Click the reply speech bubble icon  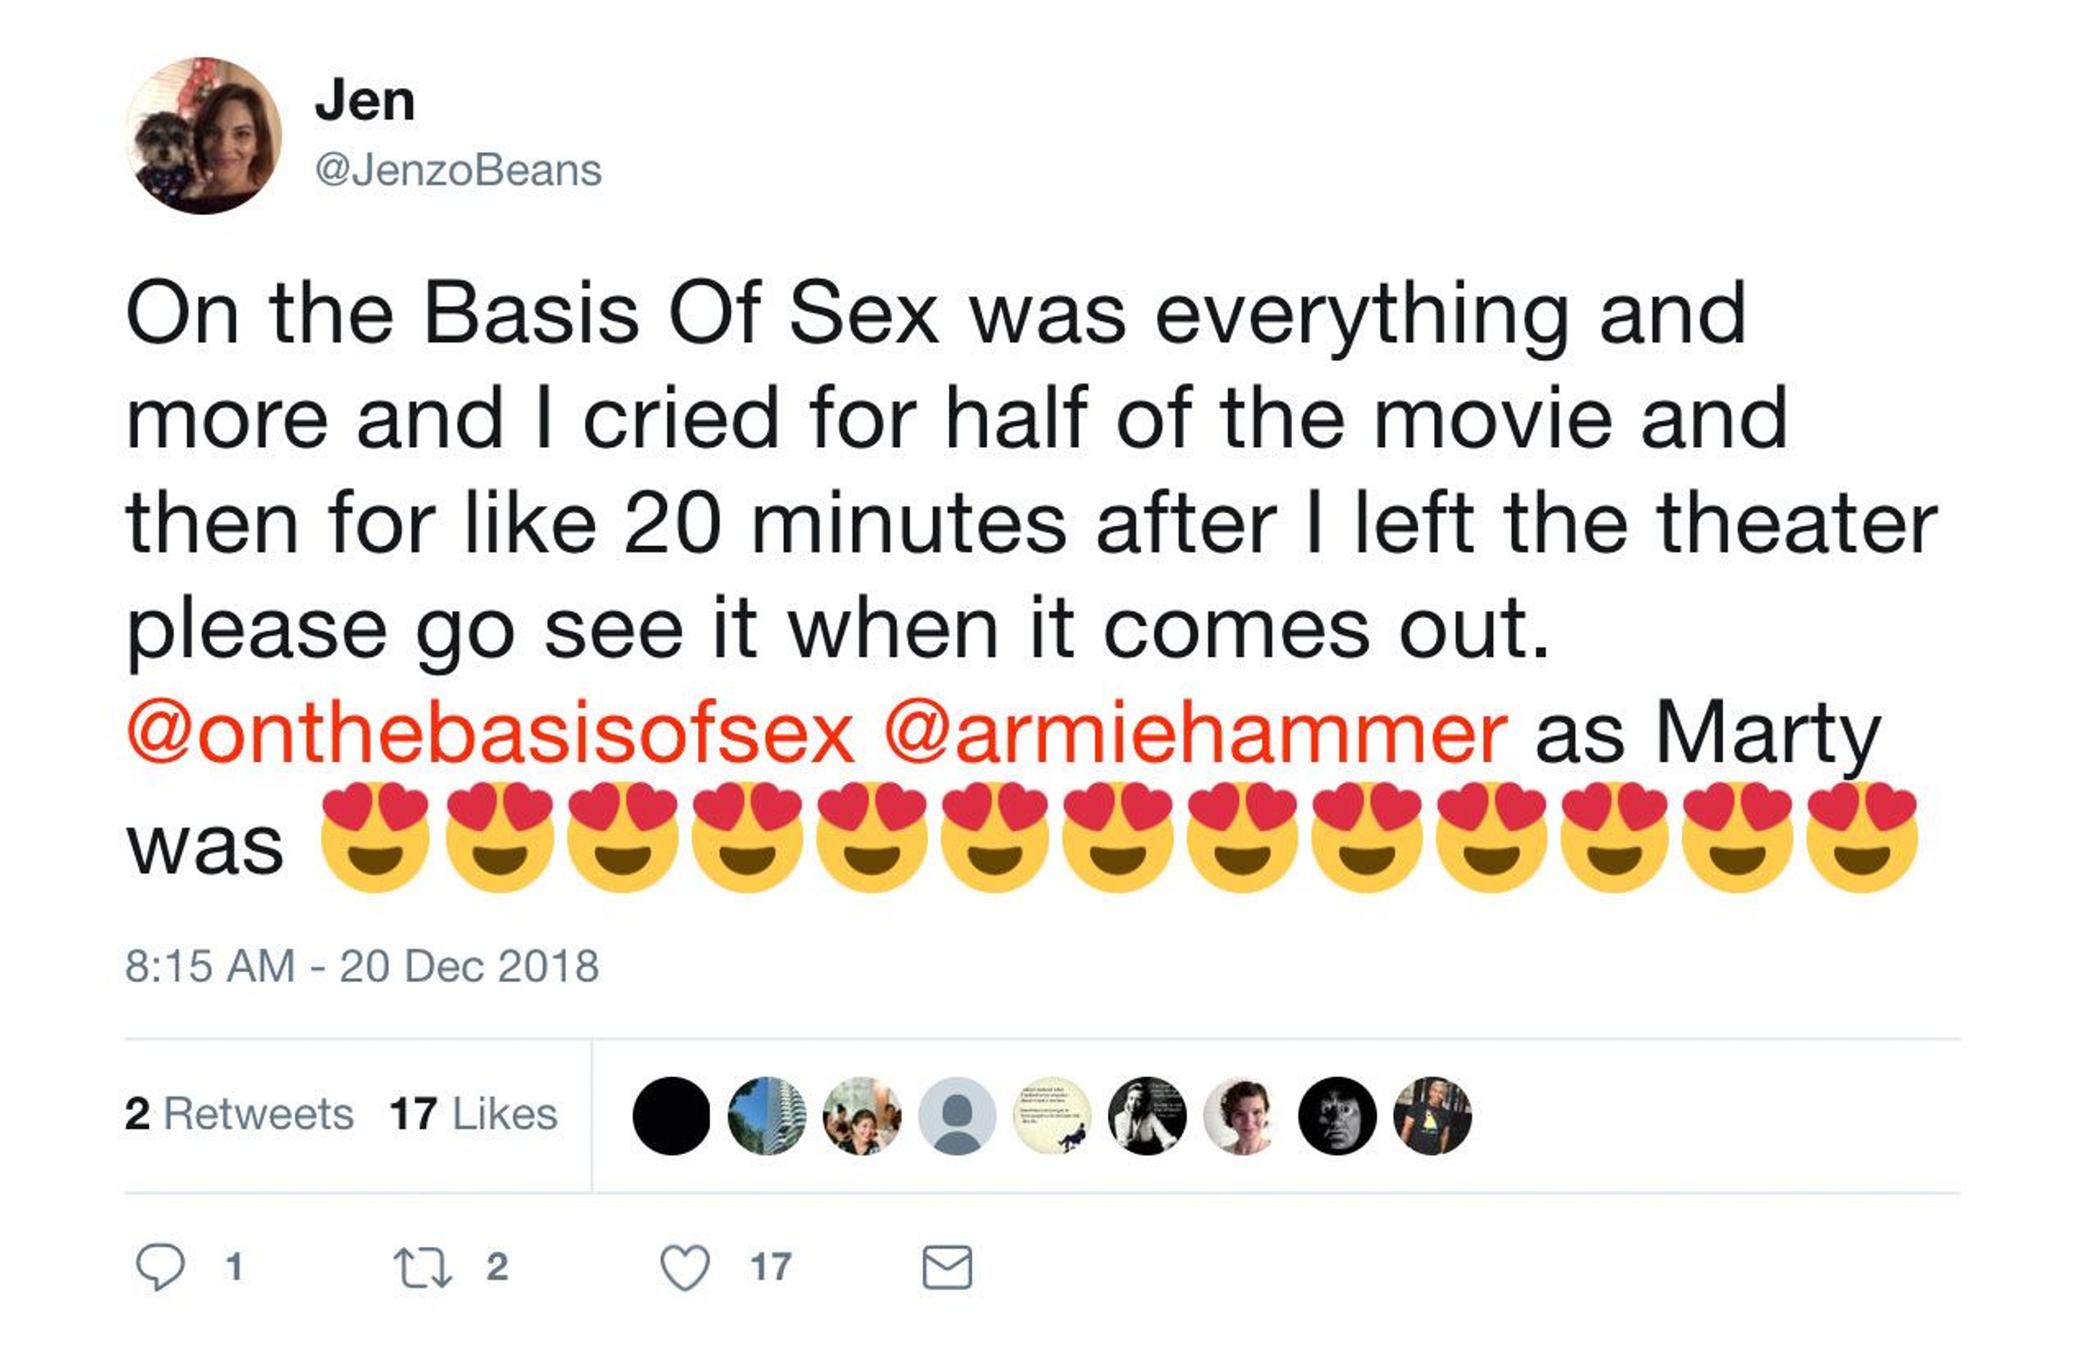pos(161,1266)
